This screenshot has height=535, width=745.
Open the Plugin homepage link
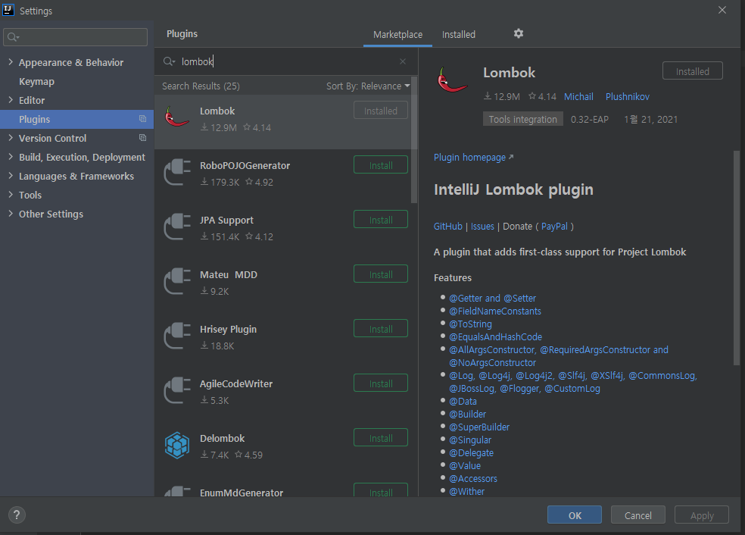473,158
